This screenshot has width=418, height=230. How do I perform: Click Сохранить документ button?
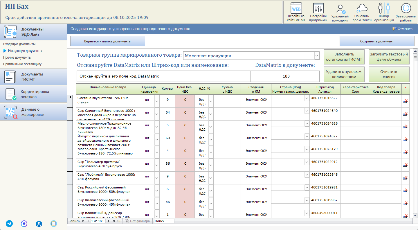click(x=377, y=41)
